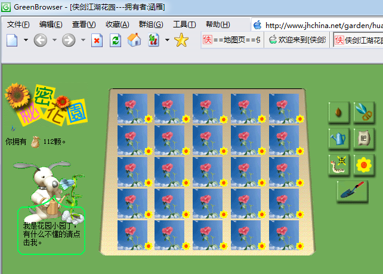Open the 编辑(E) menu

click(51, 24)
